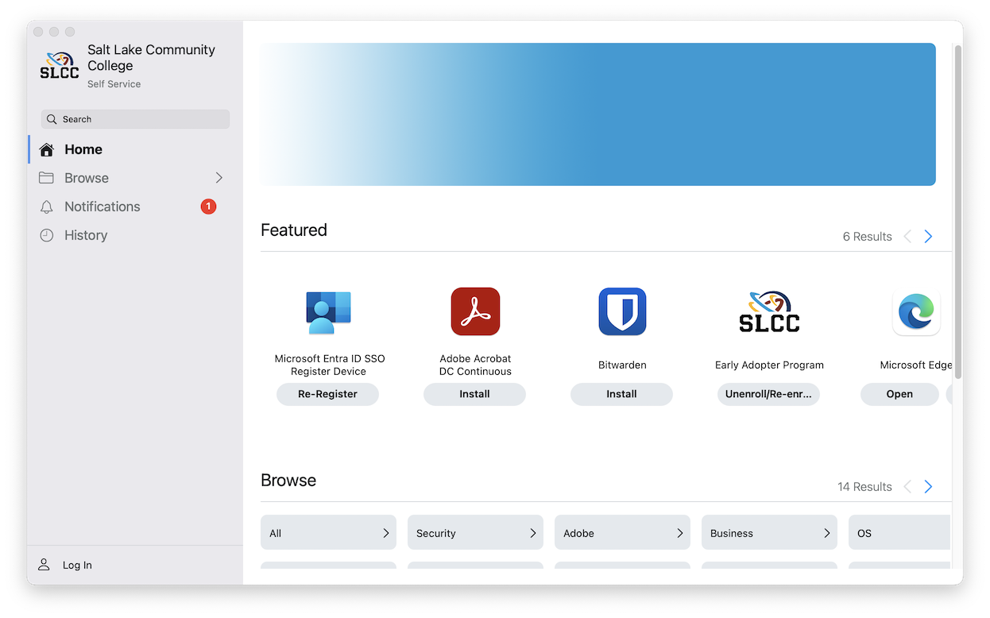Click the Browse section heading

pos(288,481)
